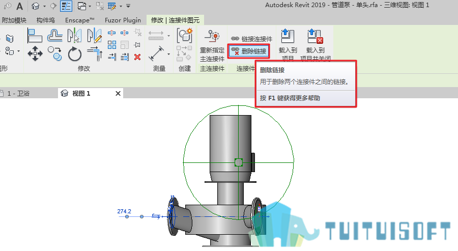458x251 pixels.
Task: Click the Join Geometry icon
Action: tap(9, 51)
